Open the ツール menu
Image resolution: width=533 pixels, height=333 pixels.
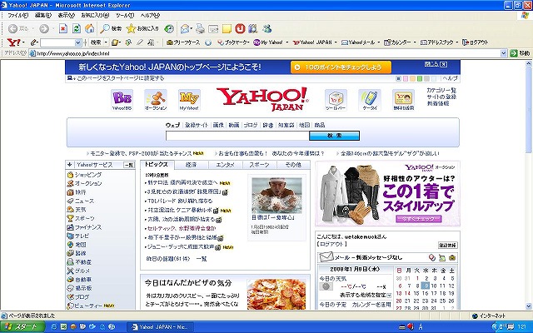[125, 15]
